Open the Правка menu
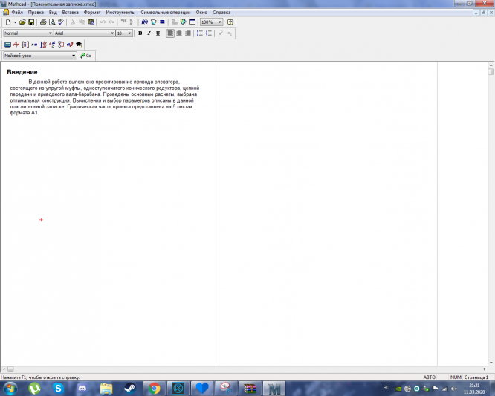495x396 pixels. 36,13
